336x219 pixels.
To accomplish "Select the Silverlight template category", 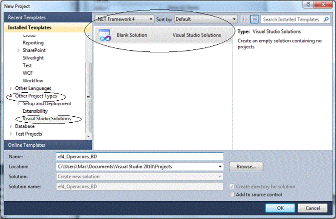I will [x=33, y=58].
